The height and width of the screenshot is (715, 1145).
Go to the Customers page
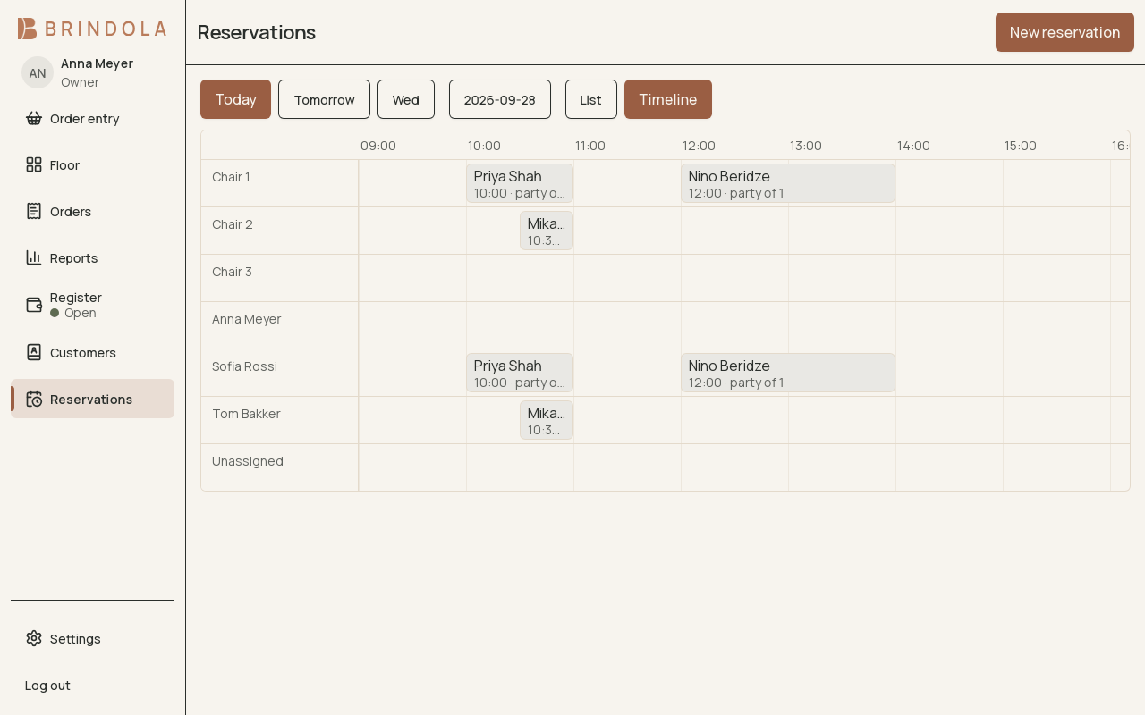[x=92, y=352]
